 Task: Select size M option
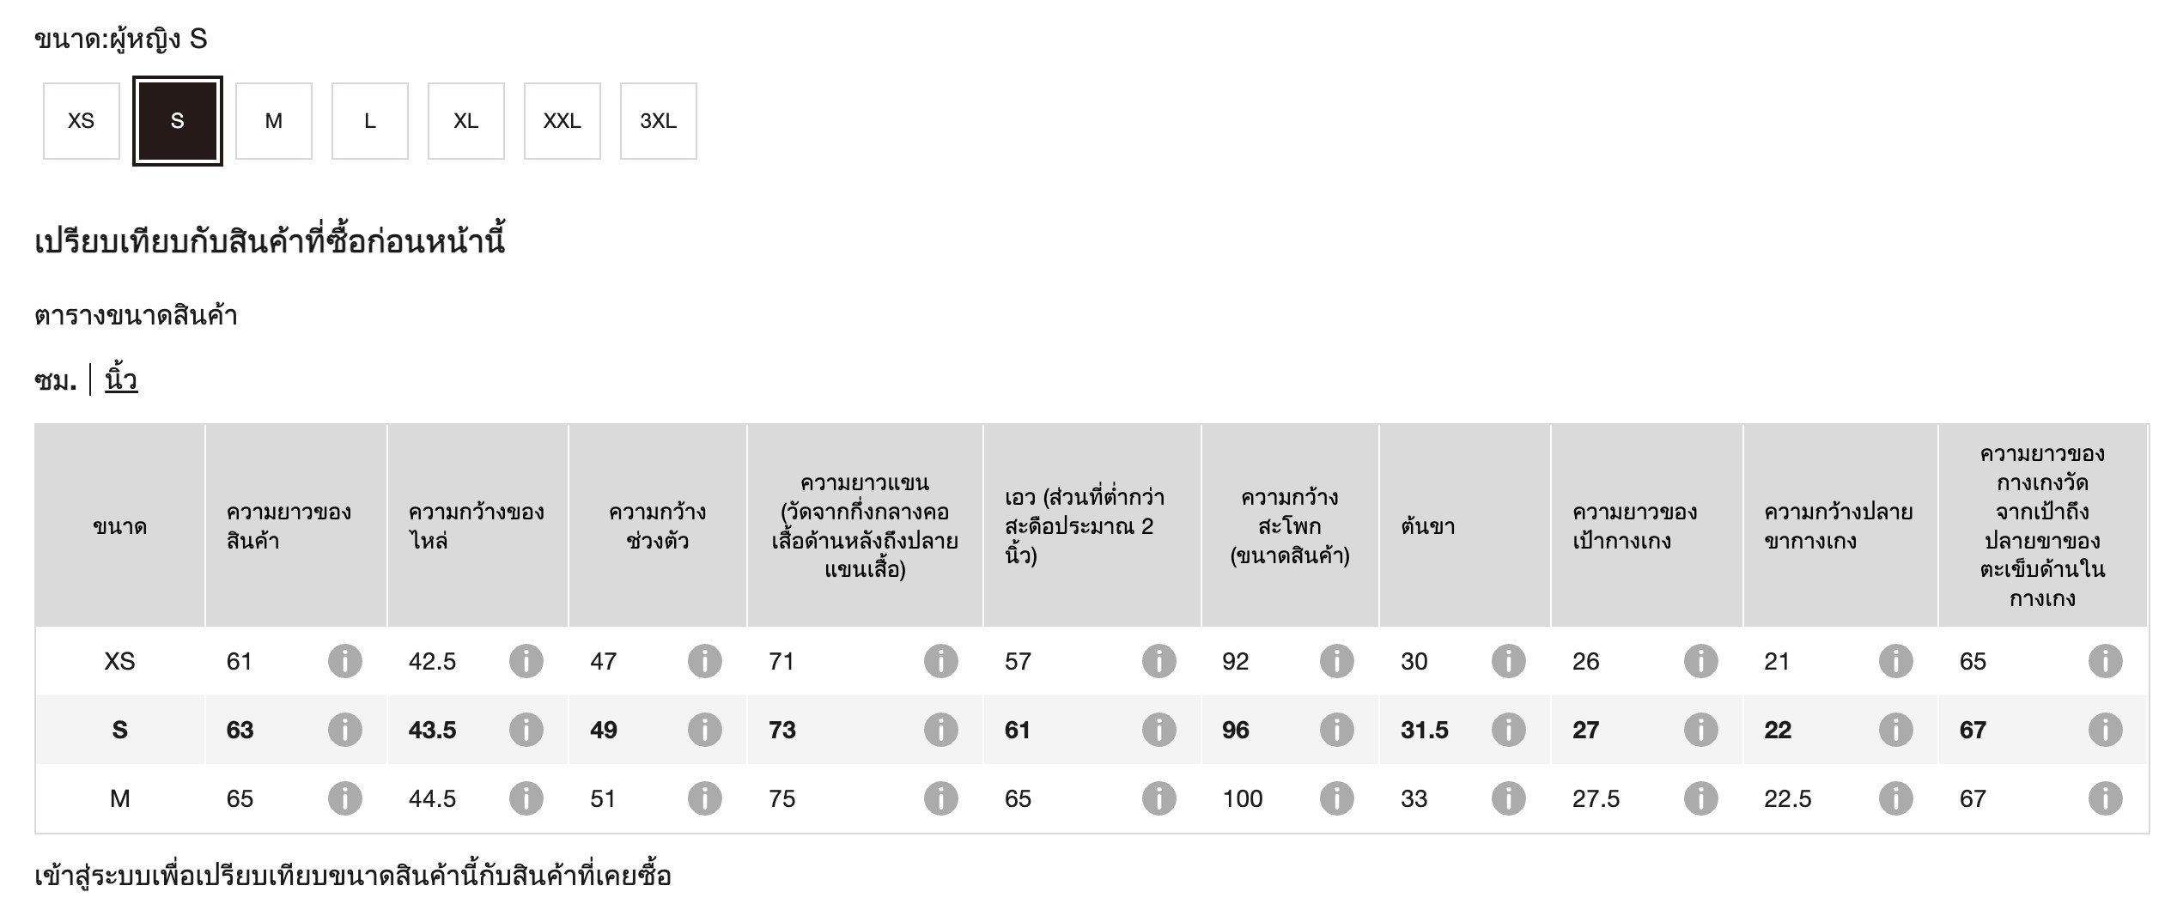pos(274,121)
